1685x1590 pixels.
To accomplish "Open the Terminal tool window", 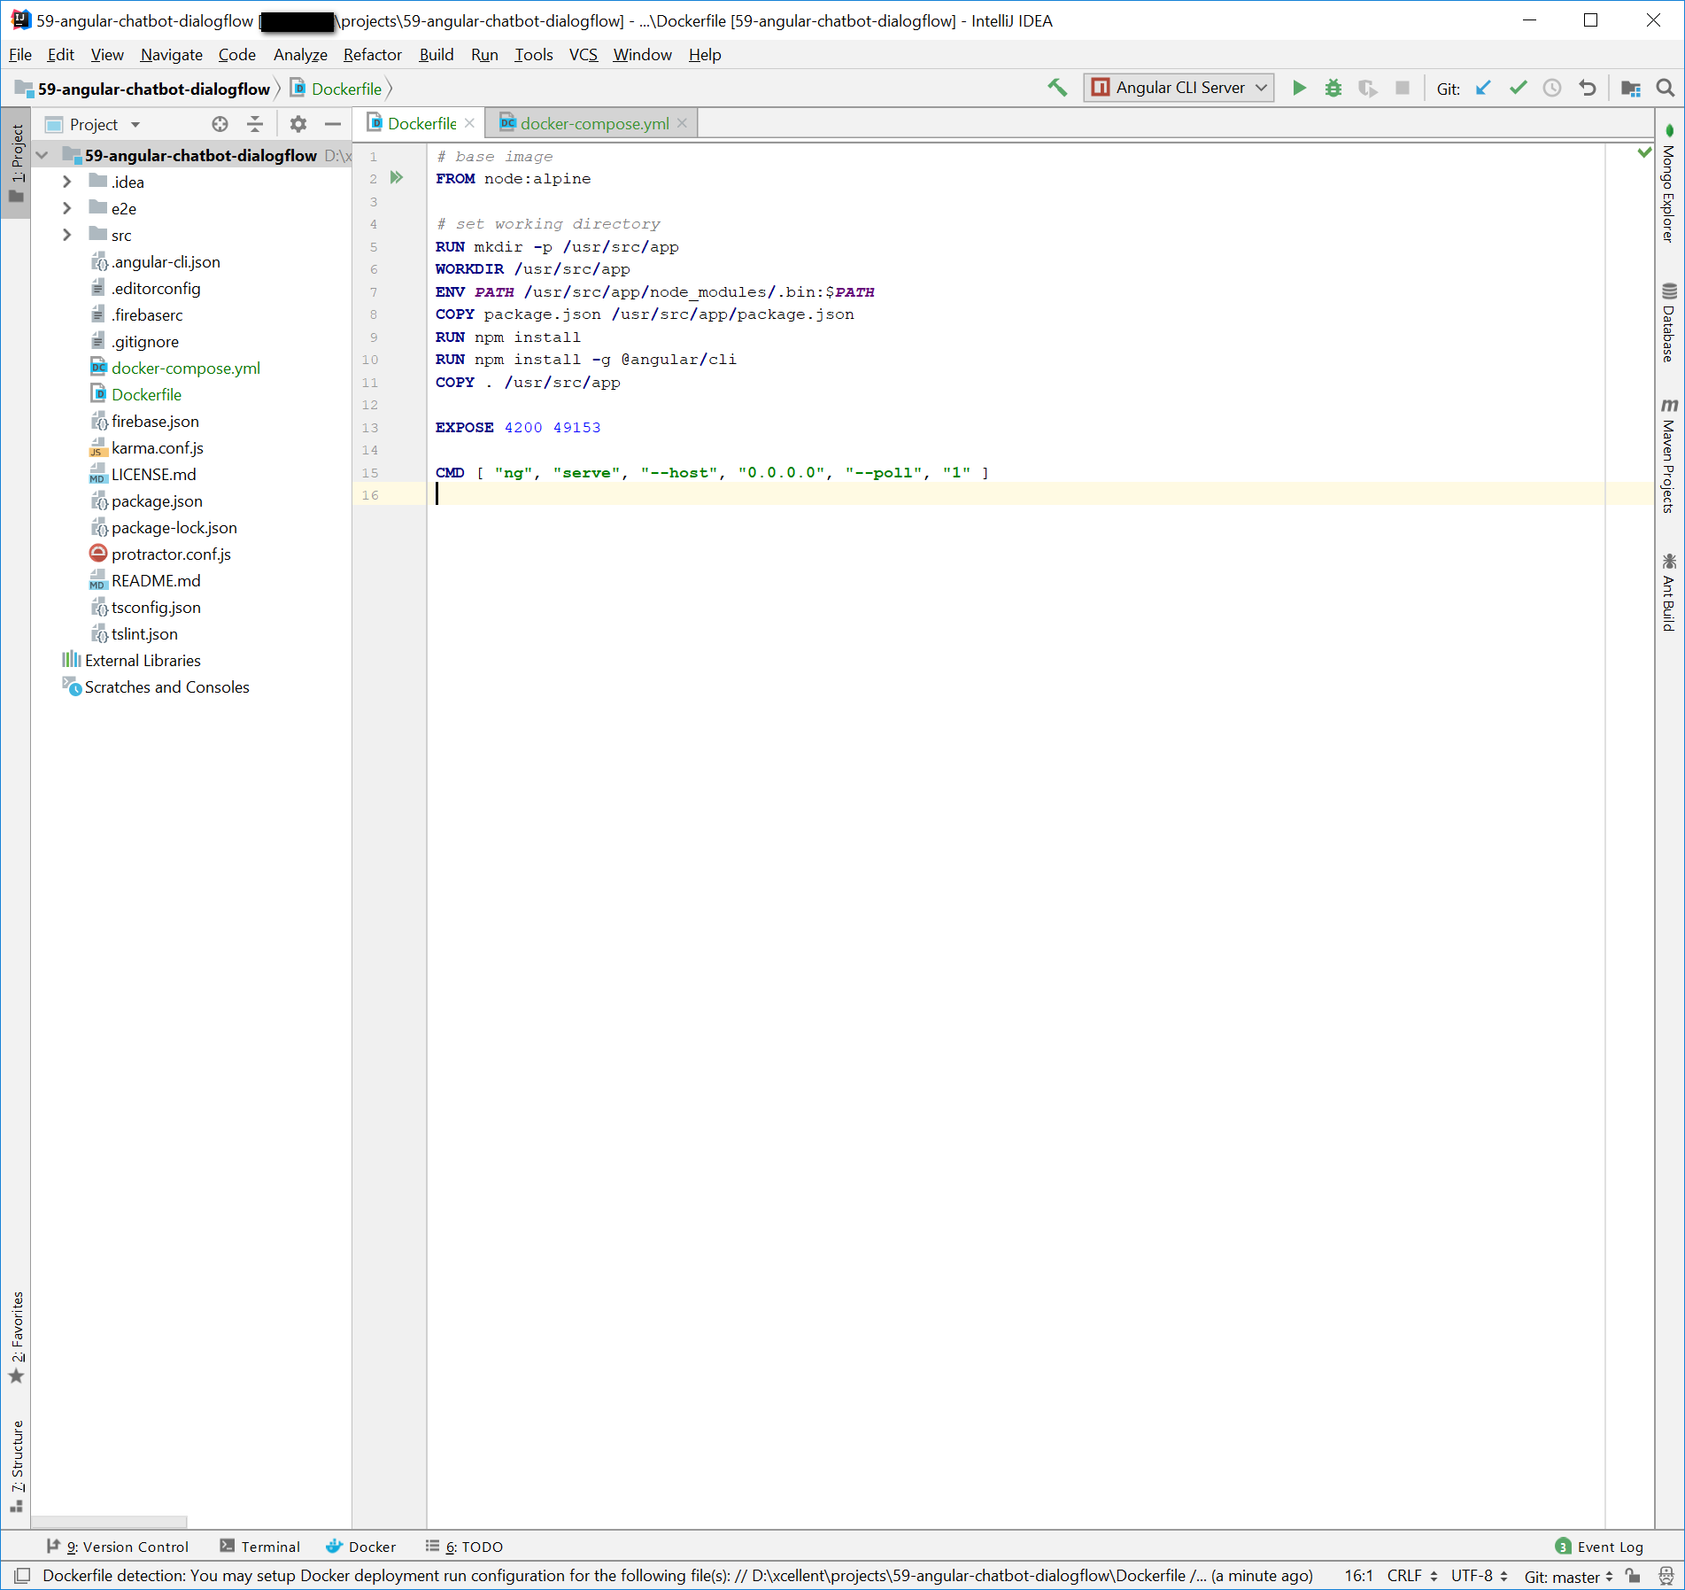I will (x=260, y=1547).
